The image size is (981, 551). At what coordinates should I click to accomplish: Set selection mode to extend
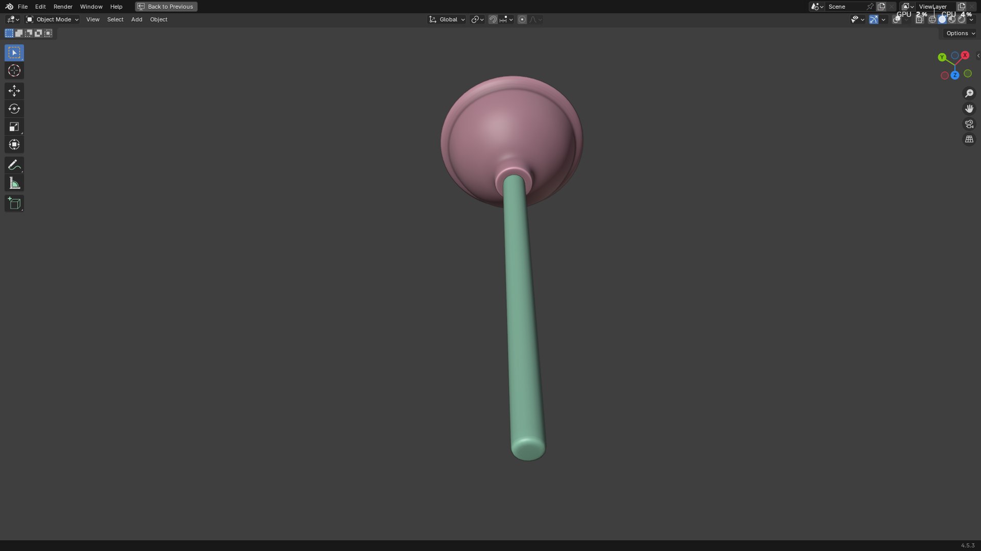[19, 33]
